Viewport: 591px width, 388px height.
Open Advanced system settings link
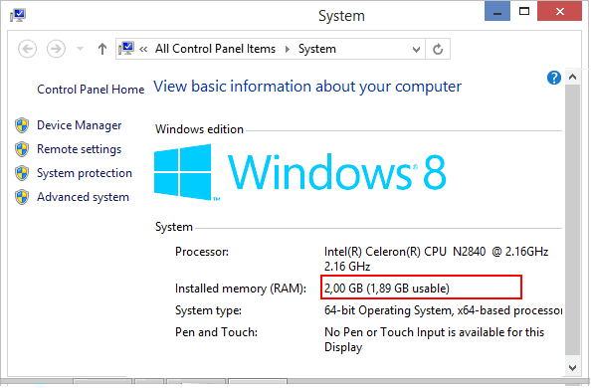[x=83, y=197]
